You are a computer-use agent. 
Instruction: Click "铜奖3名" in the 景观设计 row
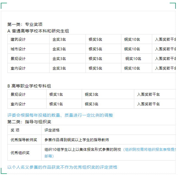point(92,94)
